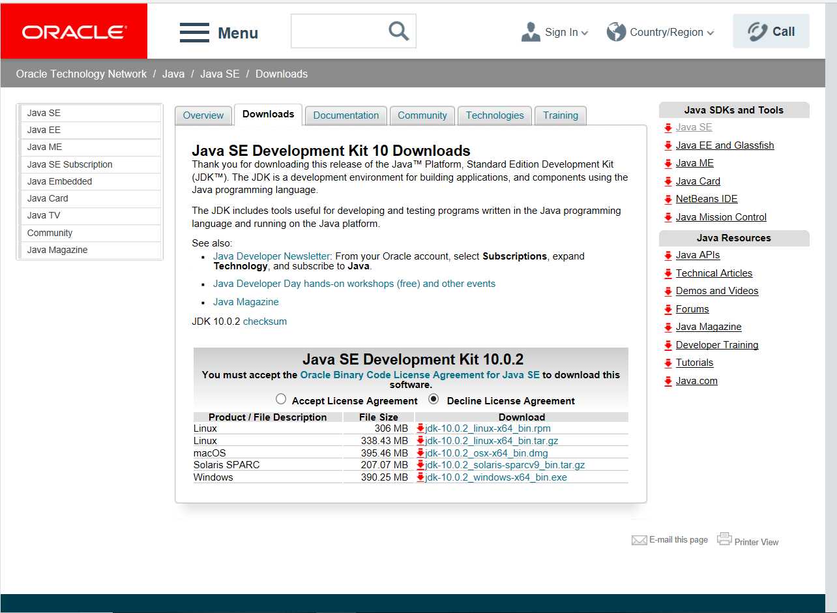Select the Downloads tab
The width and height of the screenshot is (837, 613).
click(x=268, y=114)
